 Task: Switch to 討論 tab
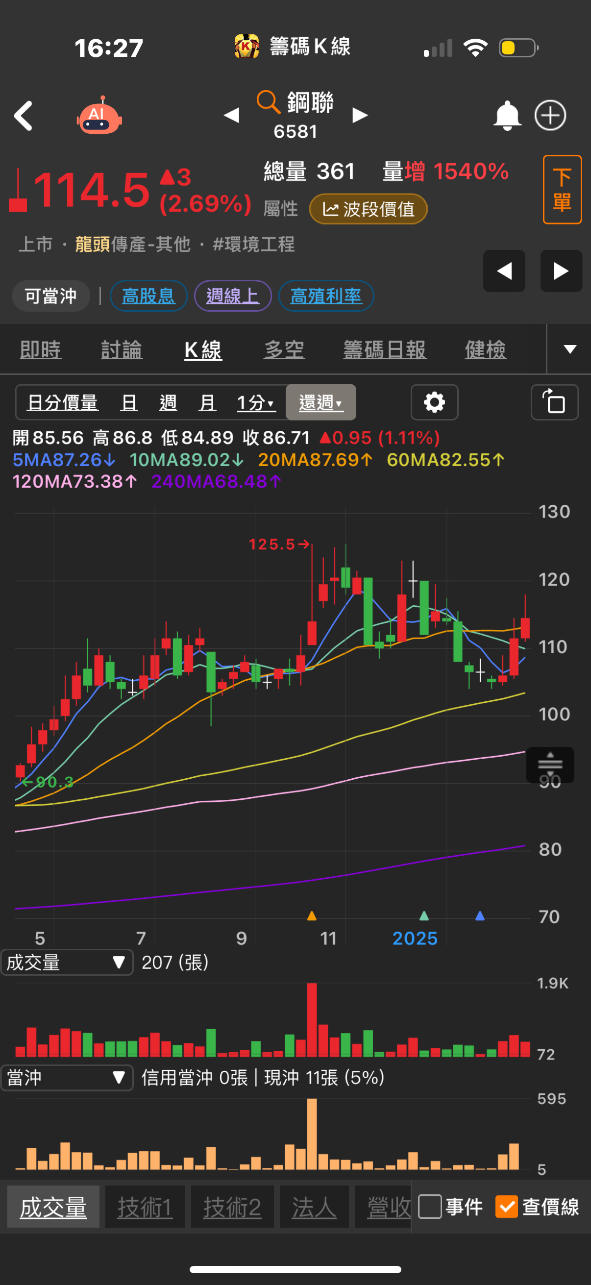coord(122,349)
